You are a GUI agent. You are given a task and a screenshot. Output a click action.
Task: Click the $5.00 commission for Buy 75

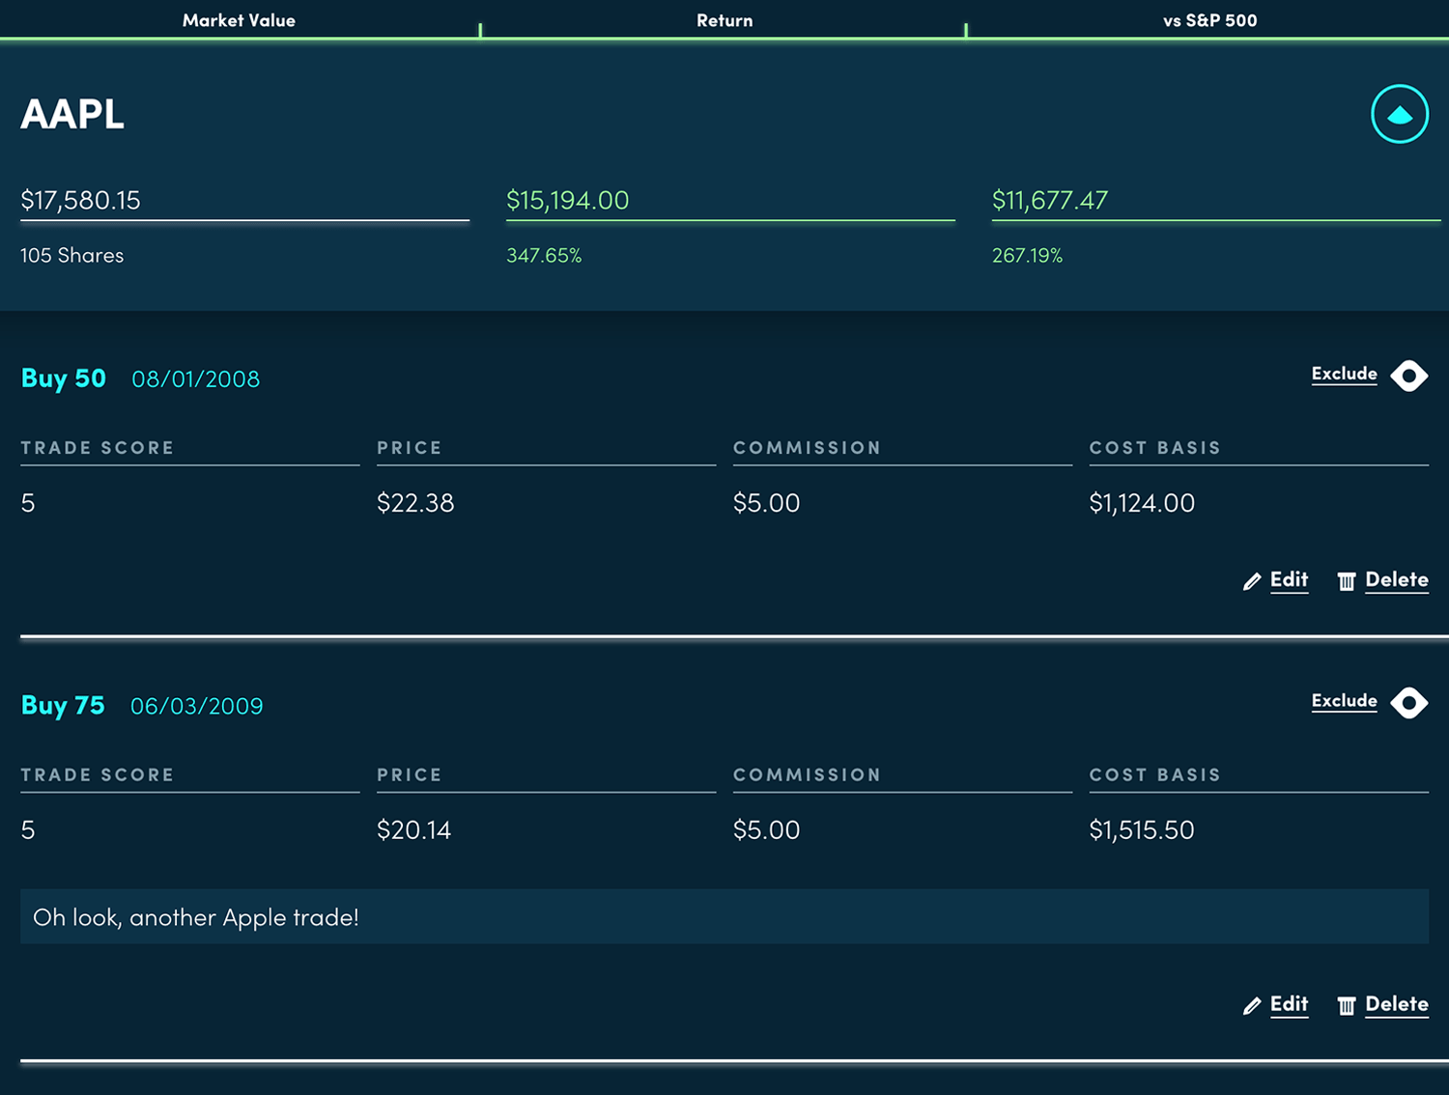767,830
